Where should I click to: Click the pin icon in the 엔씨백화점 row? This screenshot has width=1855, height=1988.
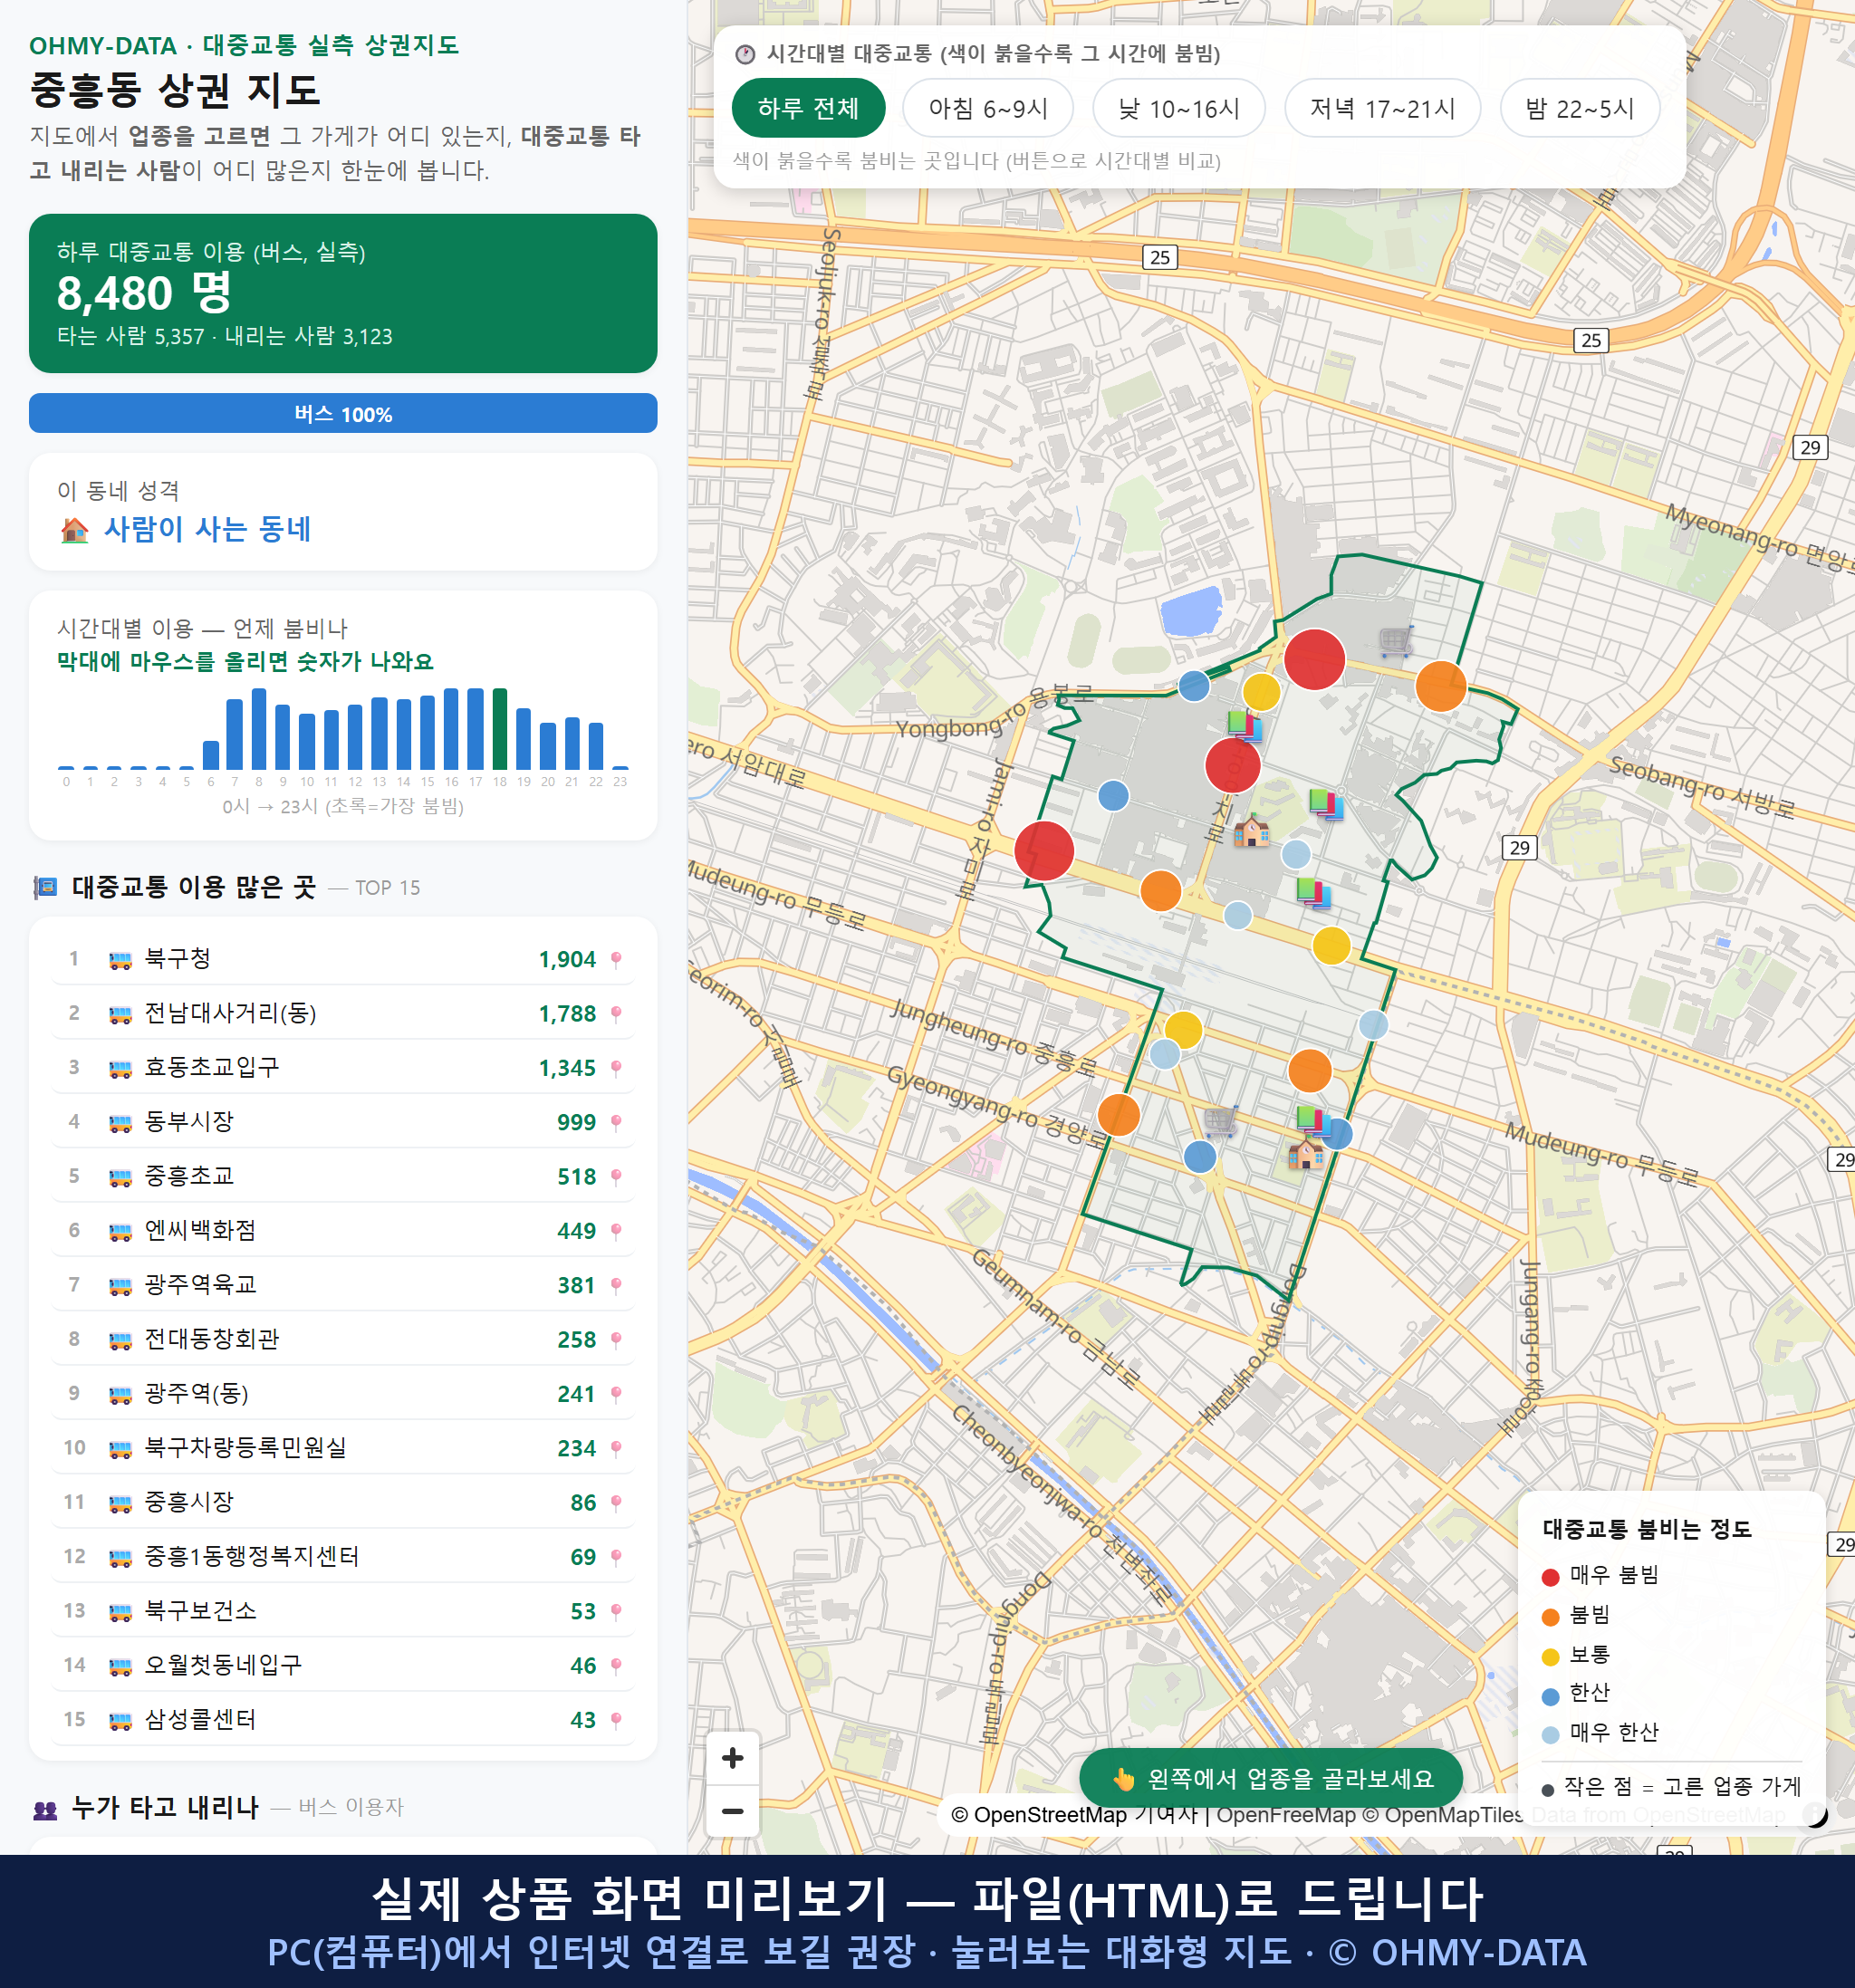616,1231
